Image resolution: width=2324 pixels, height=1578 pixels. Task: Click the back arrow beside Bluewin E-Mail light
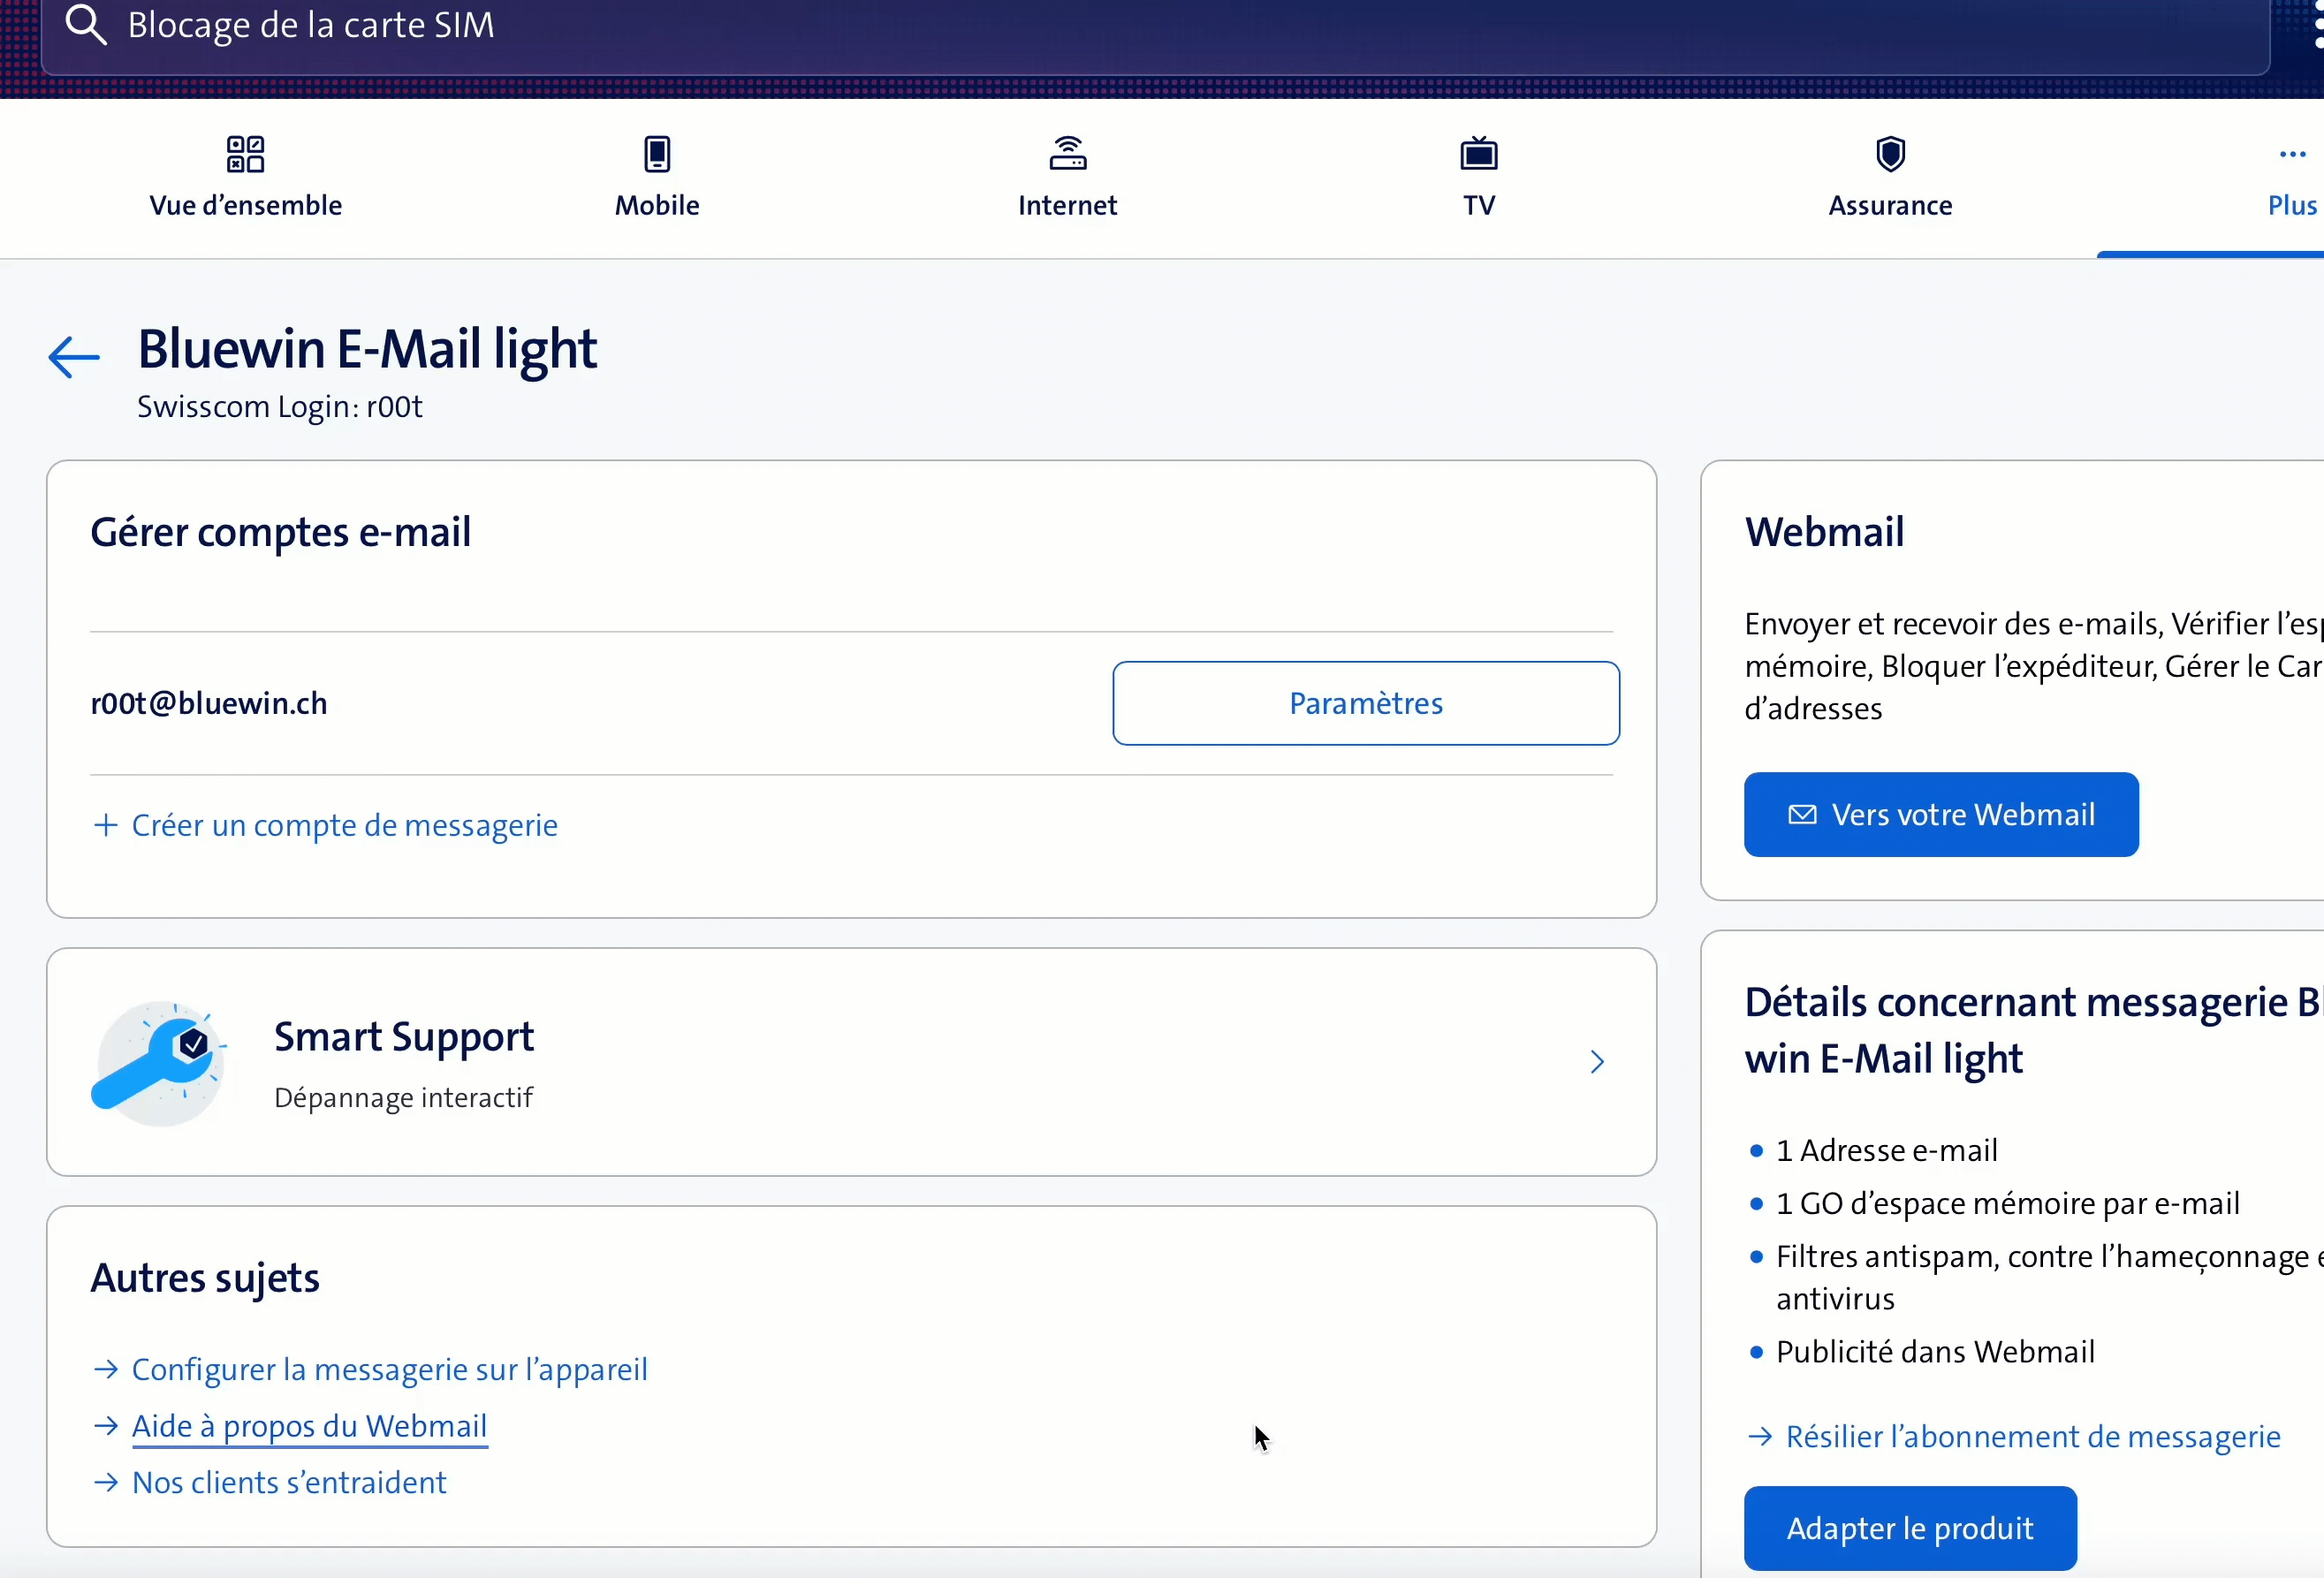tap(74, 357)
